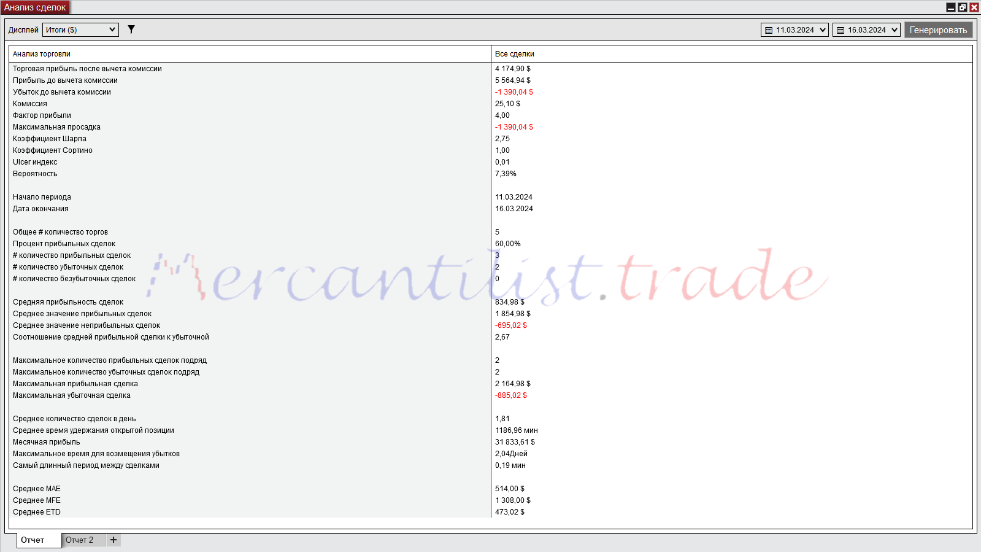Screen dimensions: 981x552
Task: Minimize the Анализ сделок window
Action: pyautogui.click(x=951, y=7)
